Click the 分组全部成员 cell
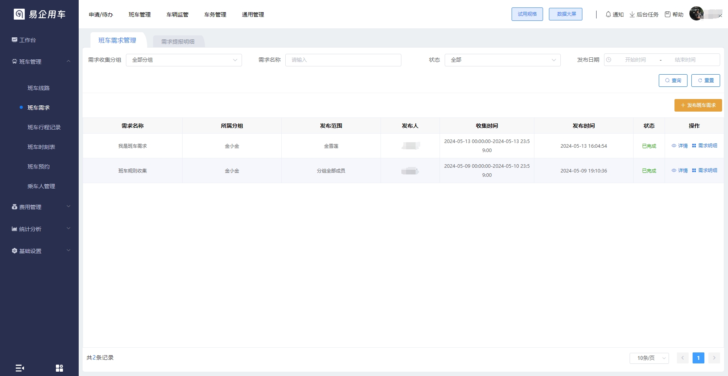This screenshot has width=728, height=376. click(x=331, y=171)
